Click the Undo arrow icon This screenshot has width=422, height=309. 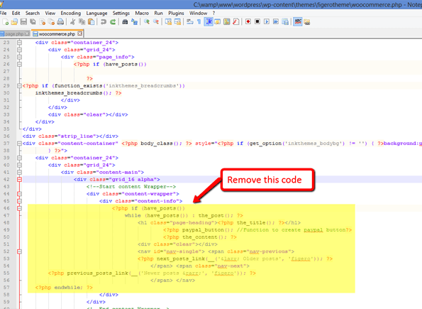[x=104, y=22]
